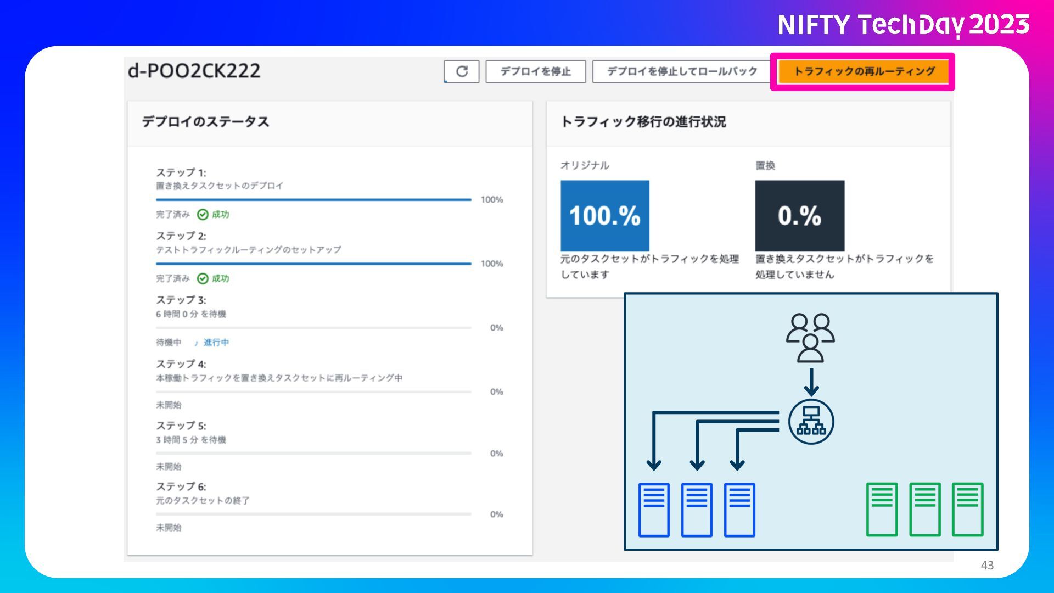Click the first green server icon
The height and width of the screenshot is (593, 1054).
tap(882, 510)
